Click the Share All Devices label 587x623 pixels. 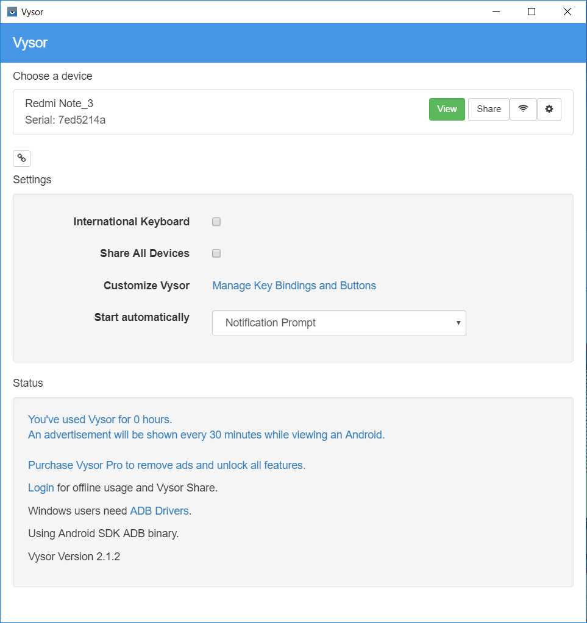144,253
